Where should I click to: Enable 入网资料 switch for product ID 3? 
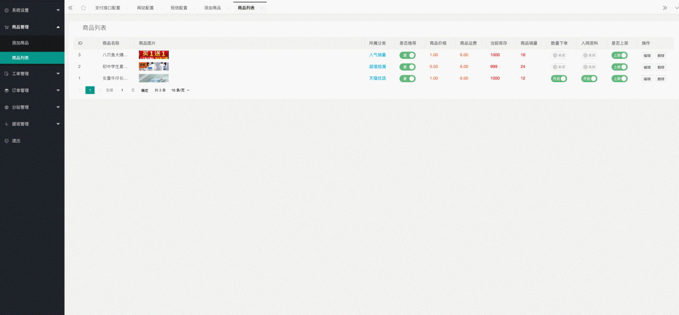coord(589,55)
